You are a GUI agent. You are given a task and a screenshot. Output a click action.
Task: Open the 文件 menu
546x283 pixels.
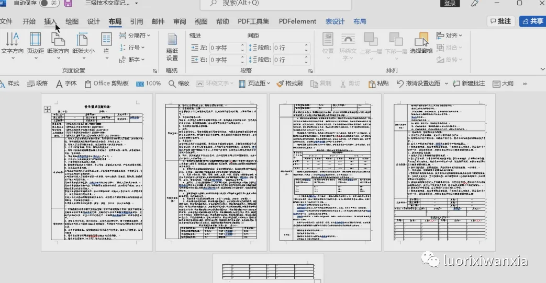(6, 21)
